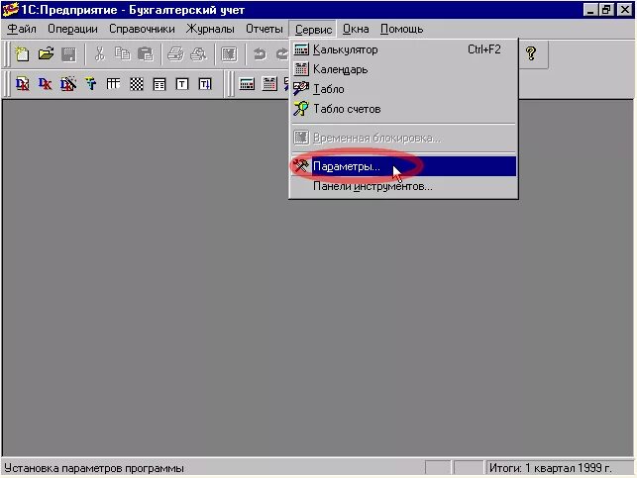The image size is (637, 478).
Task: Click the first toolbar's drag handle grip
Action: (7, 54)
